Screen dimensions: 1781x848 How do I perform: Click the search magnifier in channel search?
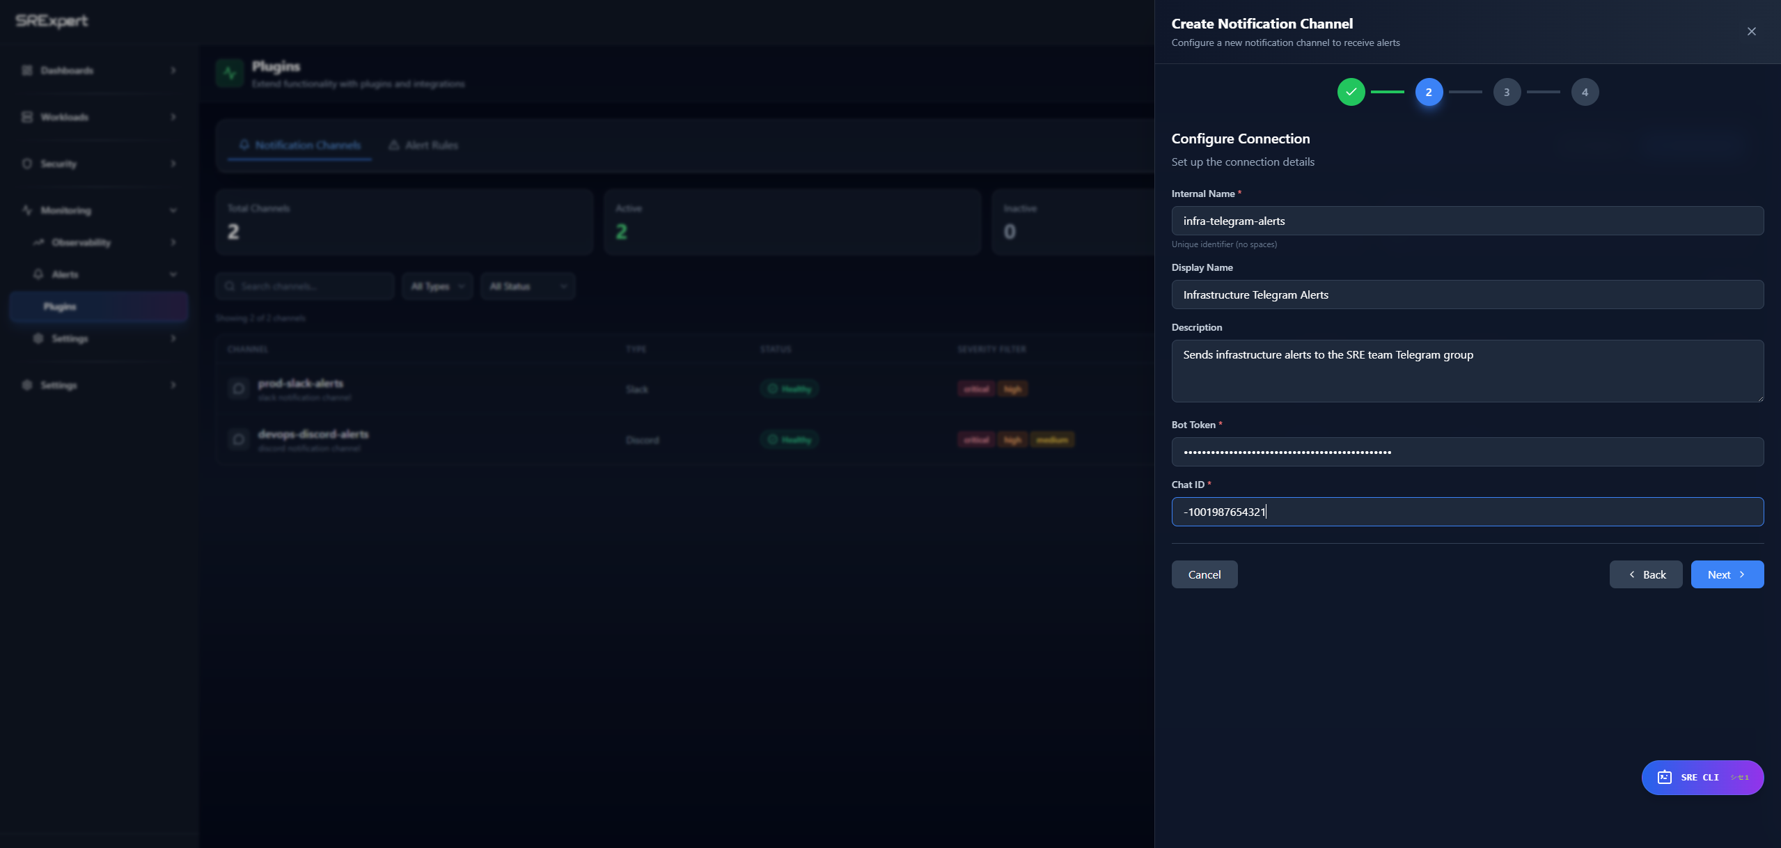(x=230, y=286)
